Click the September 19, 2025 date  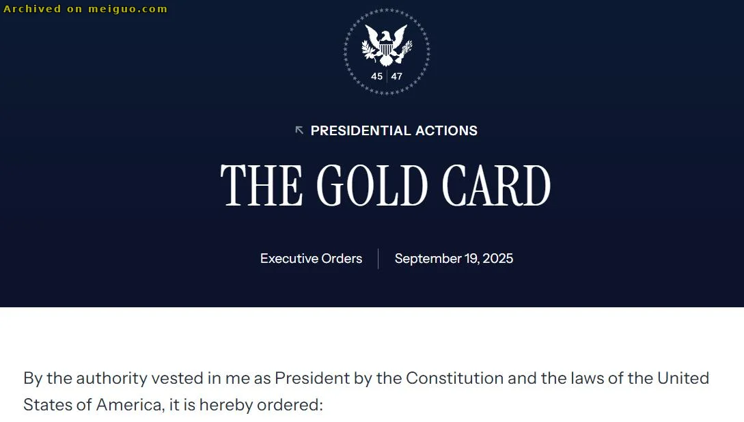[454, 258]
